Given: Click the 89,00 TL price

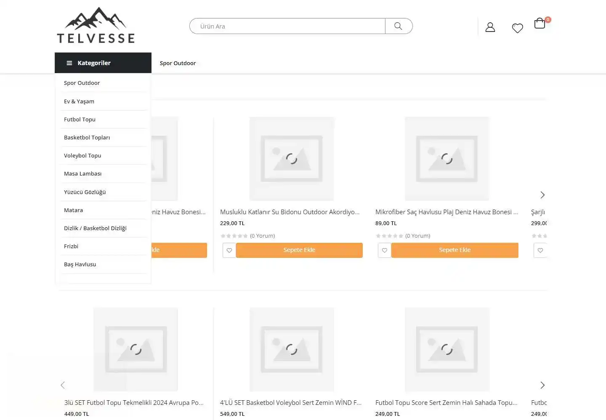Looking at the screenshot, I should (386, 223).
